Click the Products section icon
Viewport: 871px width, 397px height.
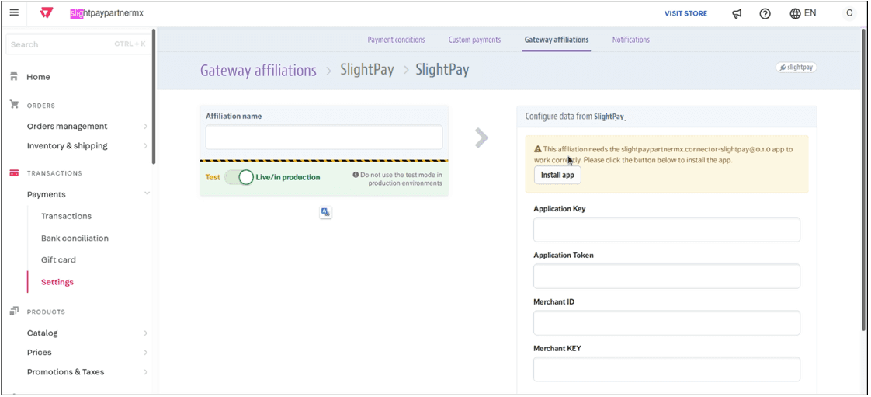(14, 312)
